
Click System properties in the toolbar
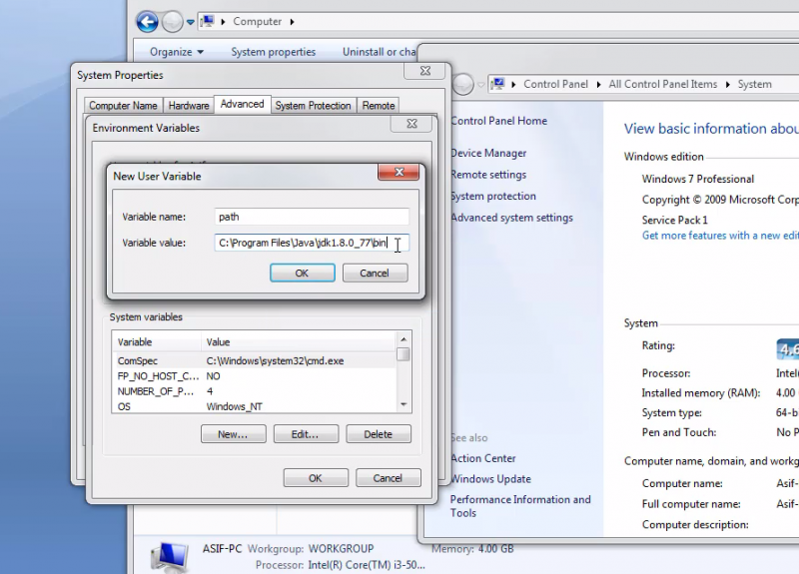pyautogui.click(x=273, y=52)
